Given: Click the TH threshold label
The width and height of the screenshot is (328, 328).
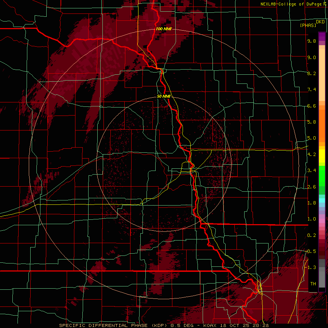Looking at the screenshot, I should 313,284.
